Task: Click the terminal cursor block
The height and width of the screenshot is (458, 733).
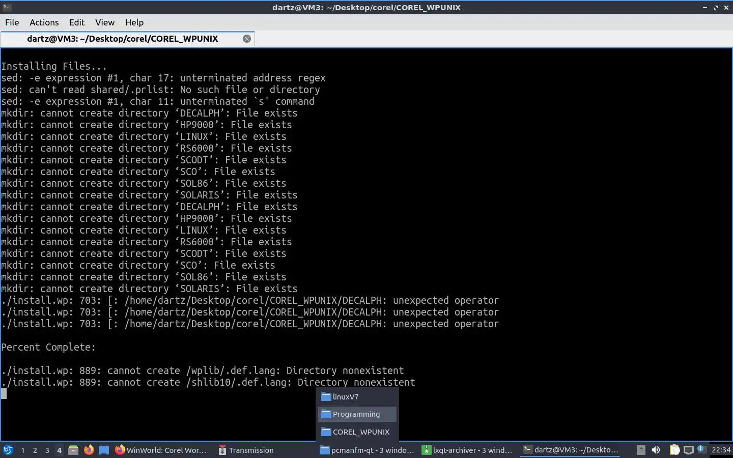Action: 4,393
